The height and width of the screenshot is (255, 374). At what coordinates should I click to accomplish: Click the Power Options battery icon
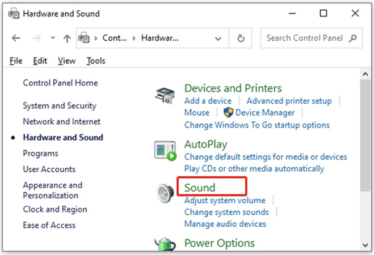166,244
